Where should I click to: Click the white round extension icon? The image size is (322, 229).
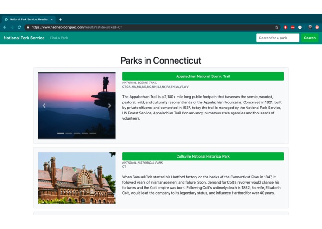[x=300, y=27]
